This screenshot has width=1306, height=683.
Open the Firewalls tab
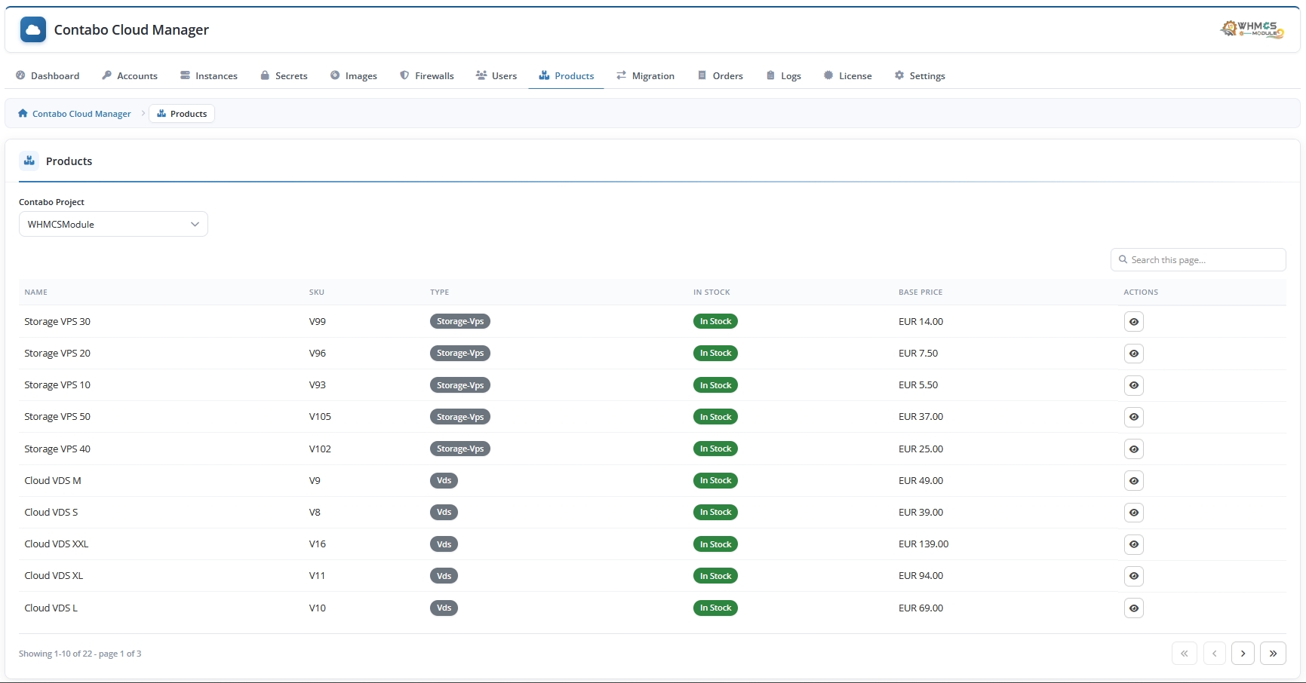tap(427, 75)
